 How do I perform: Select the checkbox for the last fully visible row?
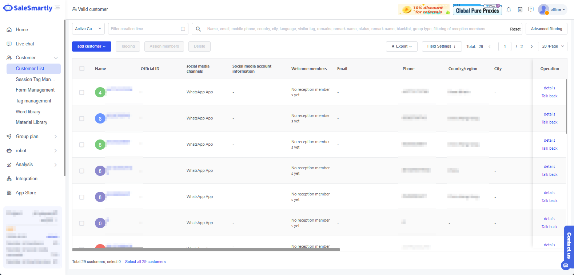tap(82, 223)
